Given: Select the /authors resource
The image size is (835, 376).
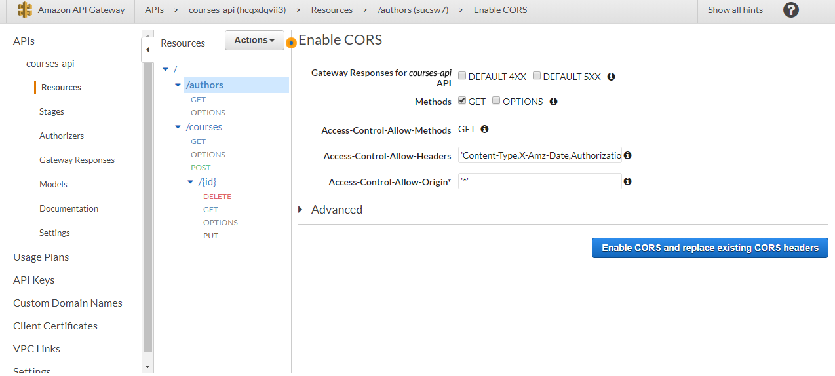Looking at the screenshot, I should click(x=204, y=85).
